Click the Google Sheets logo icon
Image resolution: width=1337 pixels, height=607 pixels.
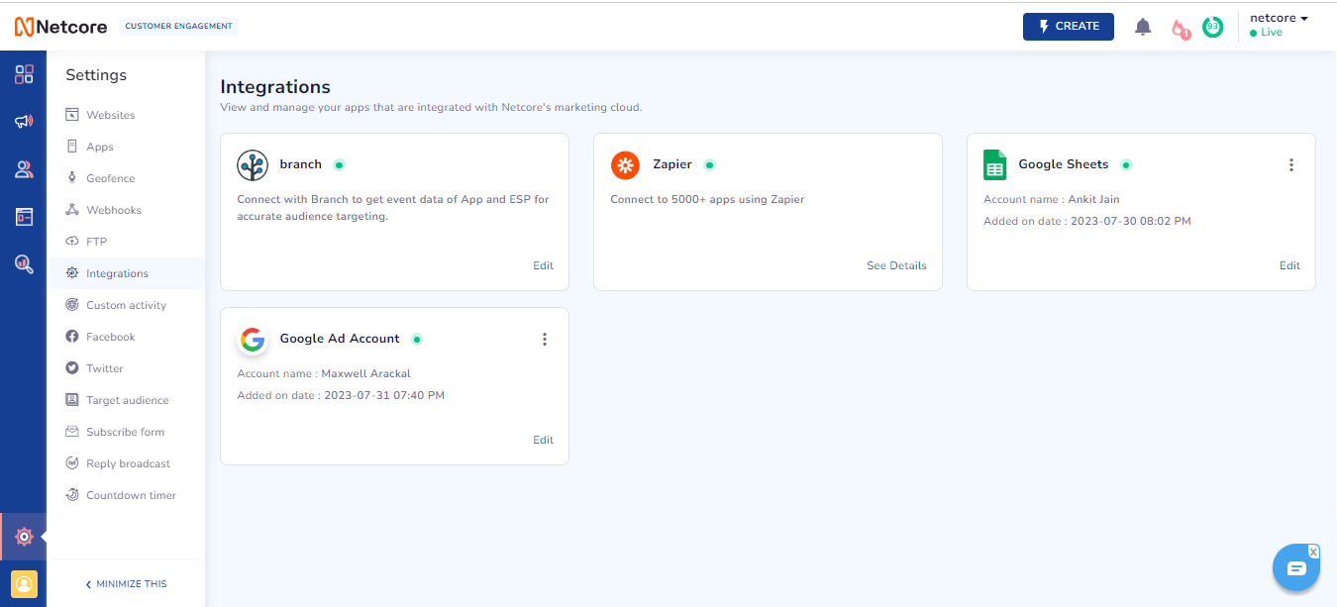[994, 164]
